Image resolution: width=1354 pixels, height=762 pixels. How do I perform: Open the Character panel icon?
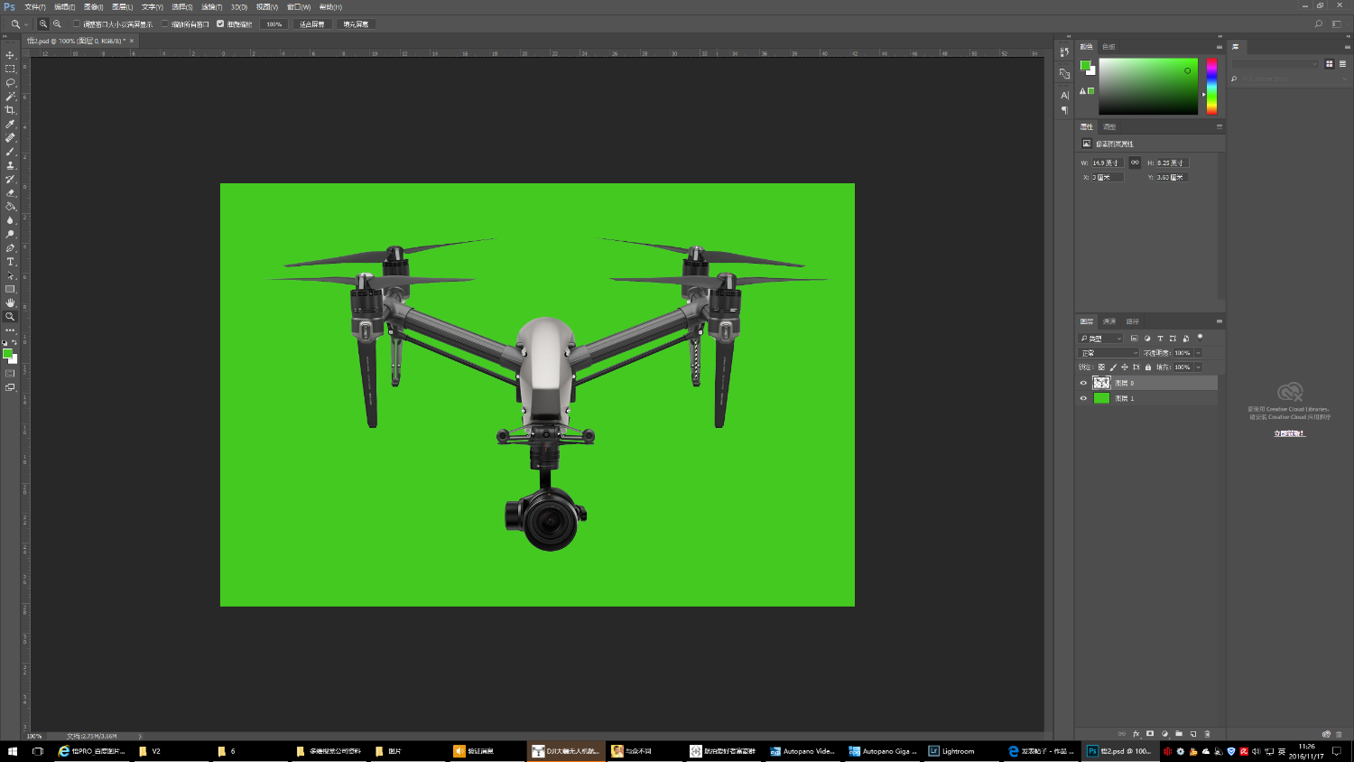1064,95
